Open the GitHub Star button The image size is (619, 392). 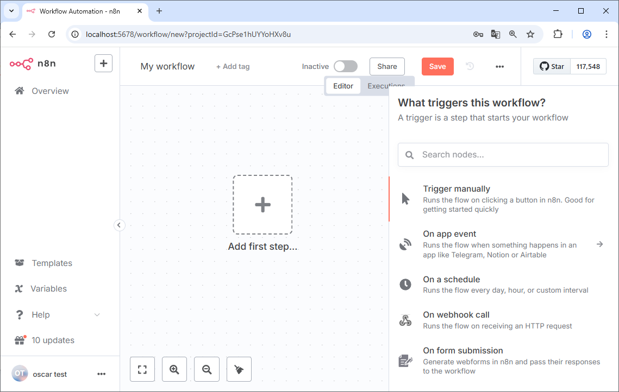point(552,66)
